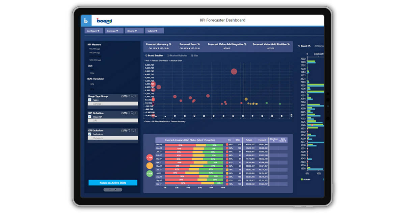Image resolution: width=405 pixels, height=213 pixels.
Task: Open search on the NPI Definition filter
Action: 133,113
